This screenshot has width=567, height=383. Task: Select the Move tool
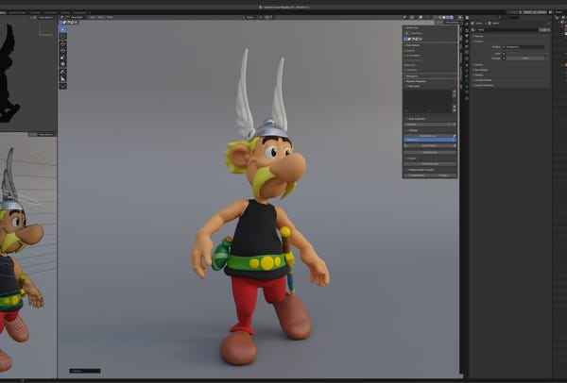pyautogui.click(x=63, y=44)
